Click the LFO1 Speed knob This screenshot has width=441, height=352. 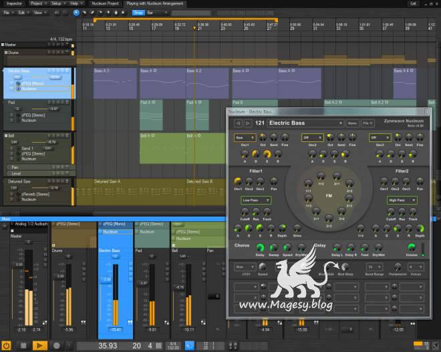[x=263, y=267]
